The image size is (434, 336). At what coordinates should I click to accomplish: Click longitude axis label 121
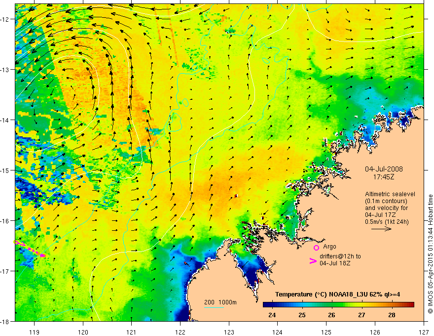[132, 332]
